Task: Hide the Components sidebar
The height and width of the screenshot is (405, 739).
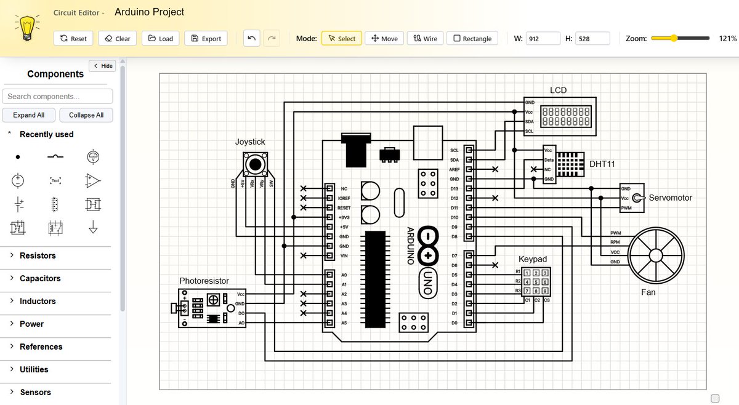Action: coord(102,66)
